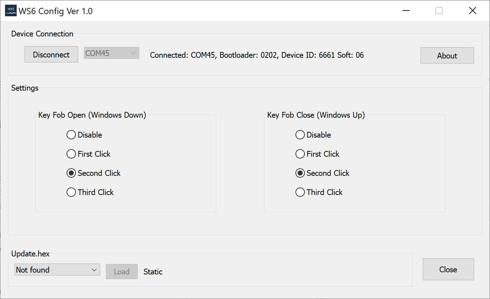Click the Static label beside Load

click(x=153, y=272)
